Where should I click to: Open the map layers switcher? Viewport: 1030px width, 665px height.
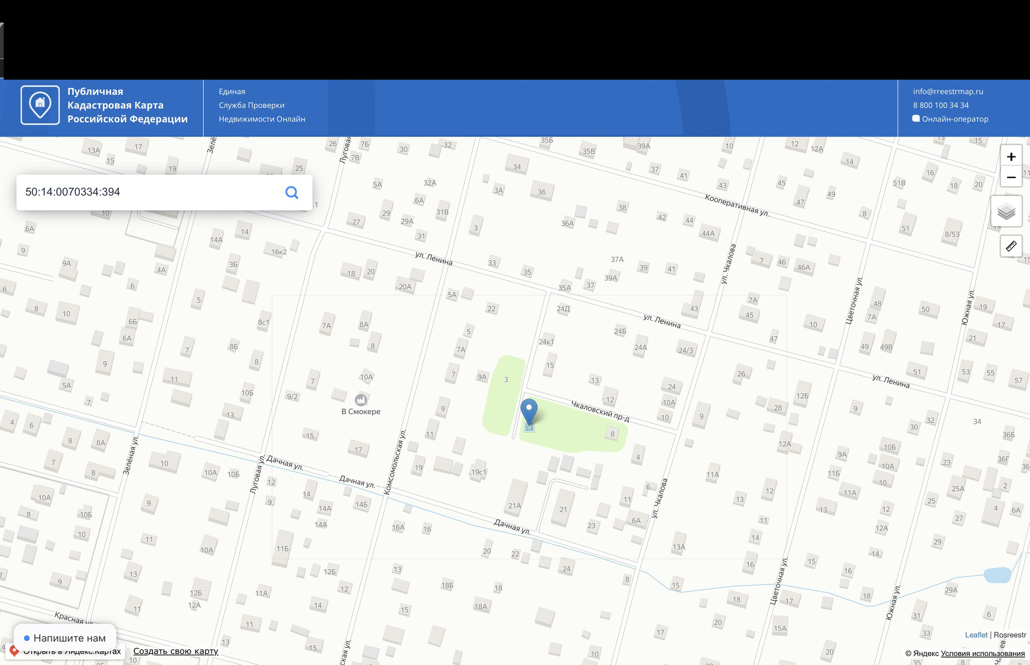click(1006, 212)
